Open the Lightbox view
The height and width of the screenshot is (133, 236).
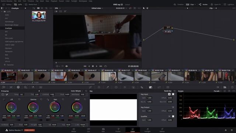[x=229, y=4]
